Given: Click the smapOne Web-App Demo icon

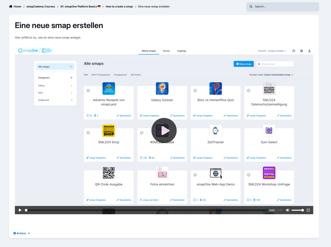Looking at the screenshot, I should tap(215, 173).
